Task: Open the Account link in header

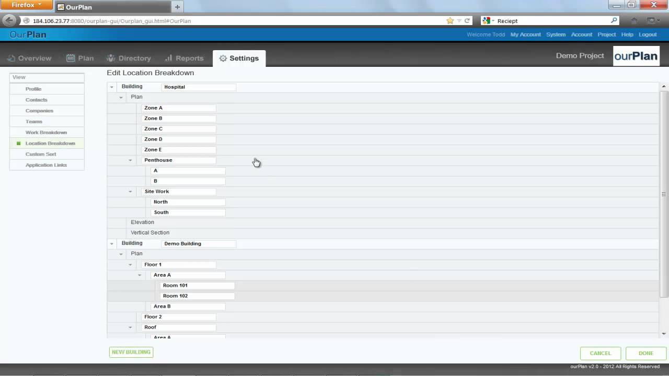Action: (x=581, y=34)
